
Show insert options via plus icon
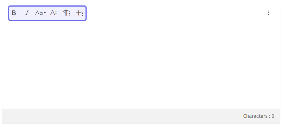[x=79, y=13]
